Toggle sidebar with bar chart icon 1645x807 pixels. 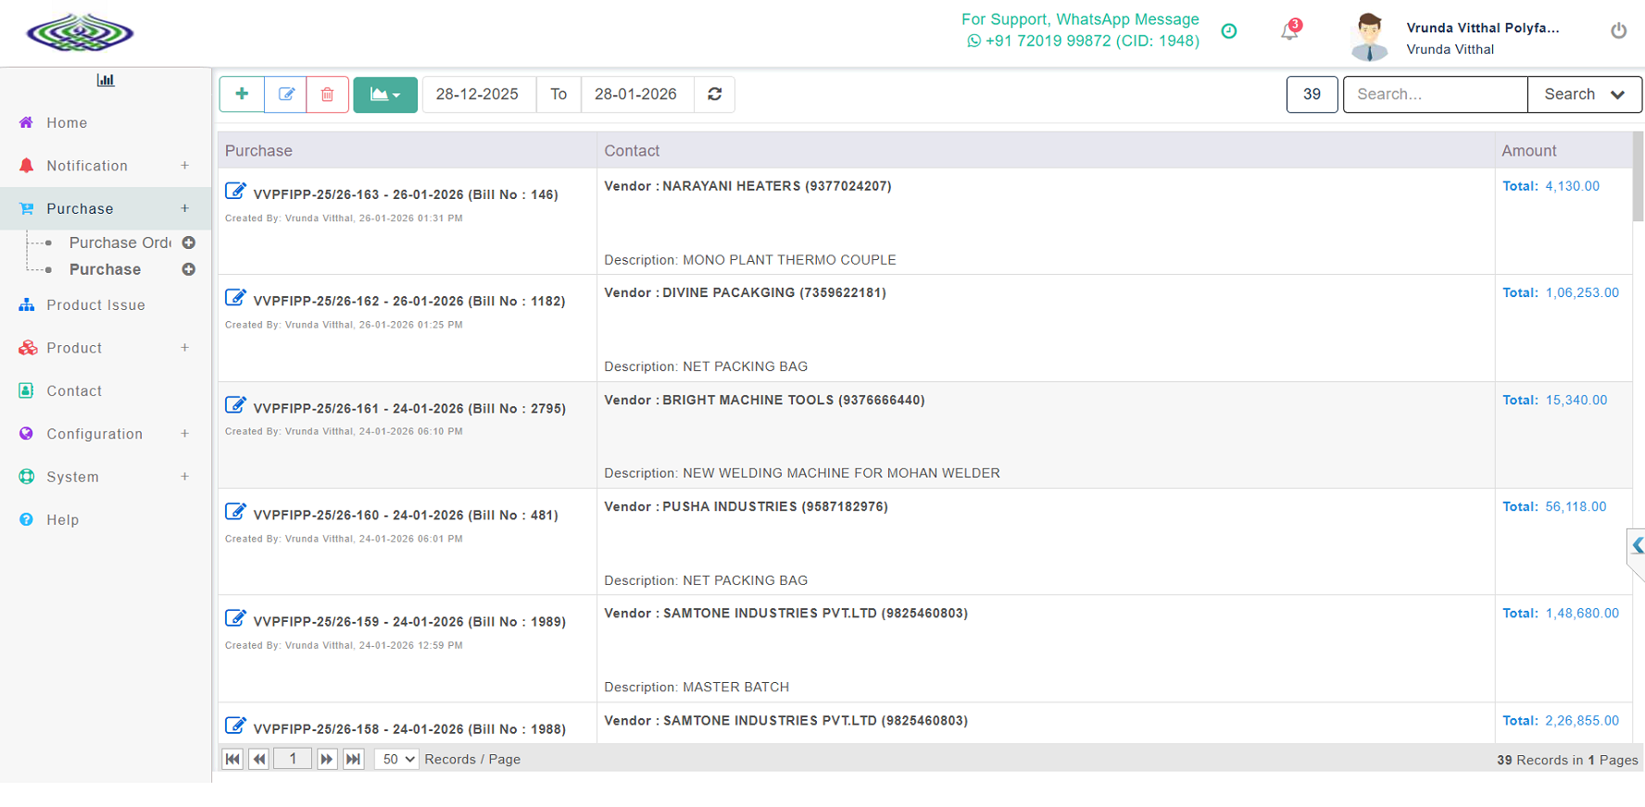pos(106,81)
